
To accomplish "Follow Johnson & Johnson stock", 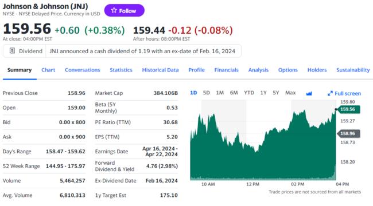I will click(x=124, y=10).
